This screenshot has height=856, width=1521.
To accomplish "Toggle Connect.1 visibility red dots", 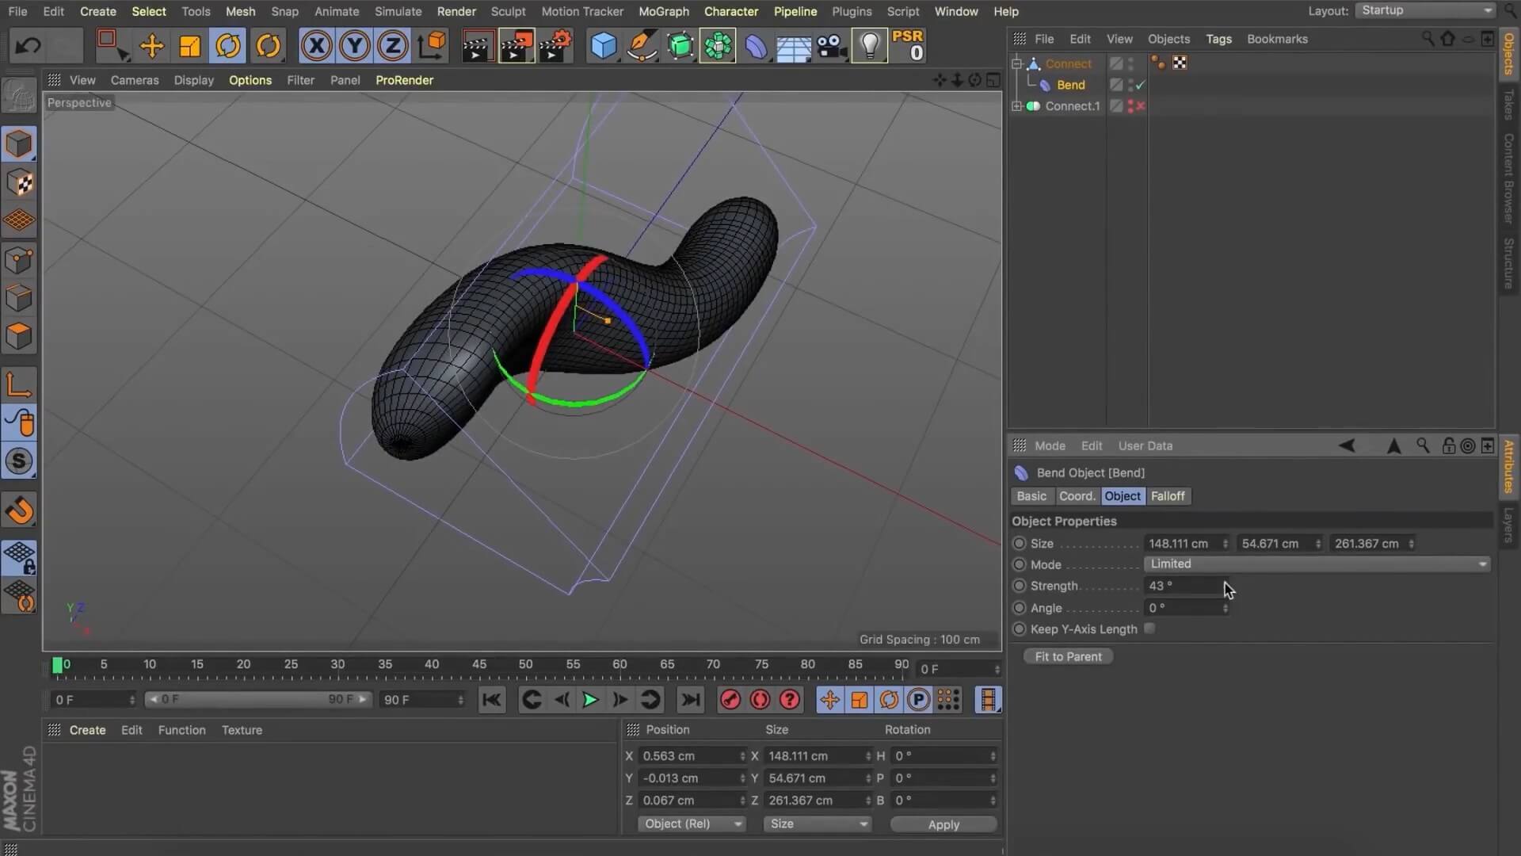I will point(1130,106).
